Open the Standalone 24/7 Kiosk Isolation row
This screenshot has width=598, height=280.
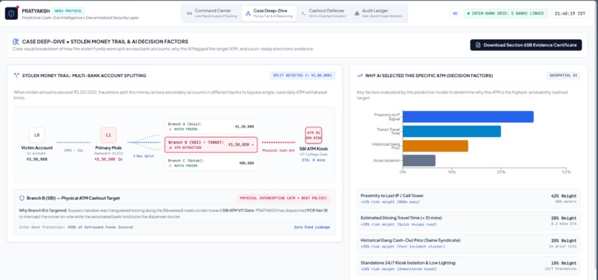click(468, 266)
